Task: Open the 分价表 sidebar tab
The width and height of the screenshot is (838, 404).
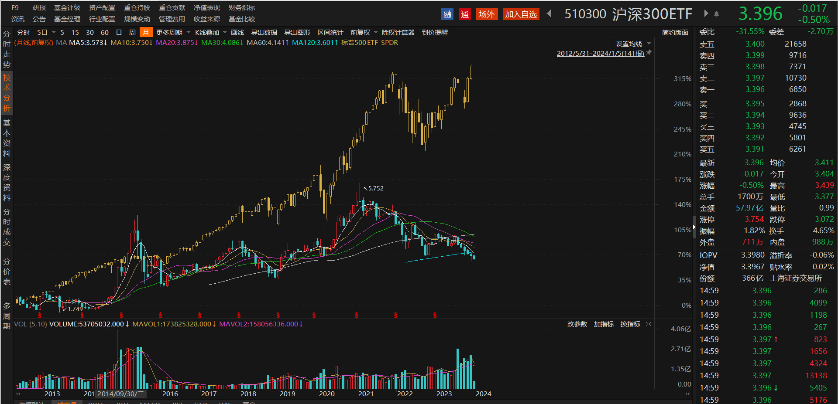Action: pyautogui.click(x=7, y=272)
